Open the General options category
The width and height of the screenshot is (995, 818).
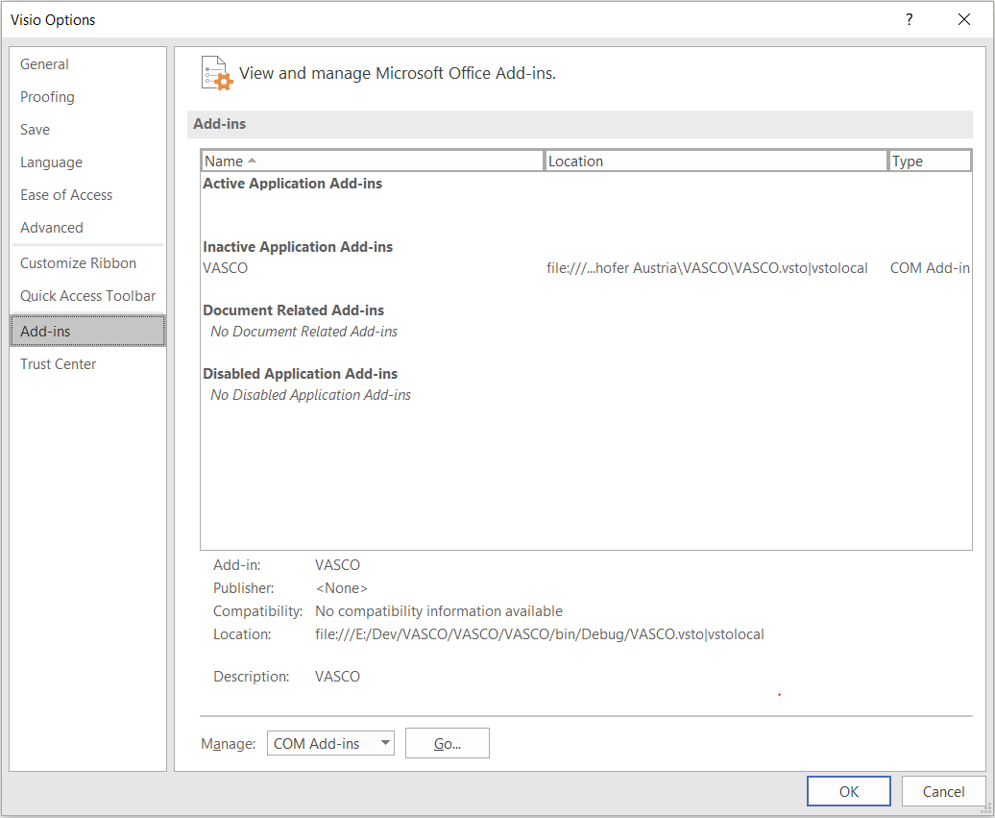pyautogui.click(x=87, y=64)
